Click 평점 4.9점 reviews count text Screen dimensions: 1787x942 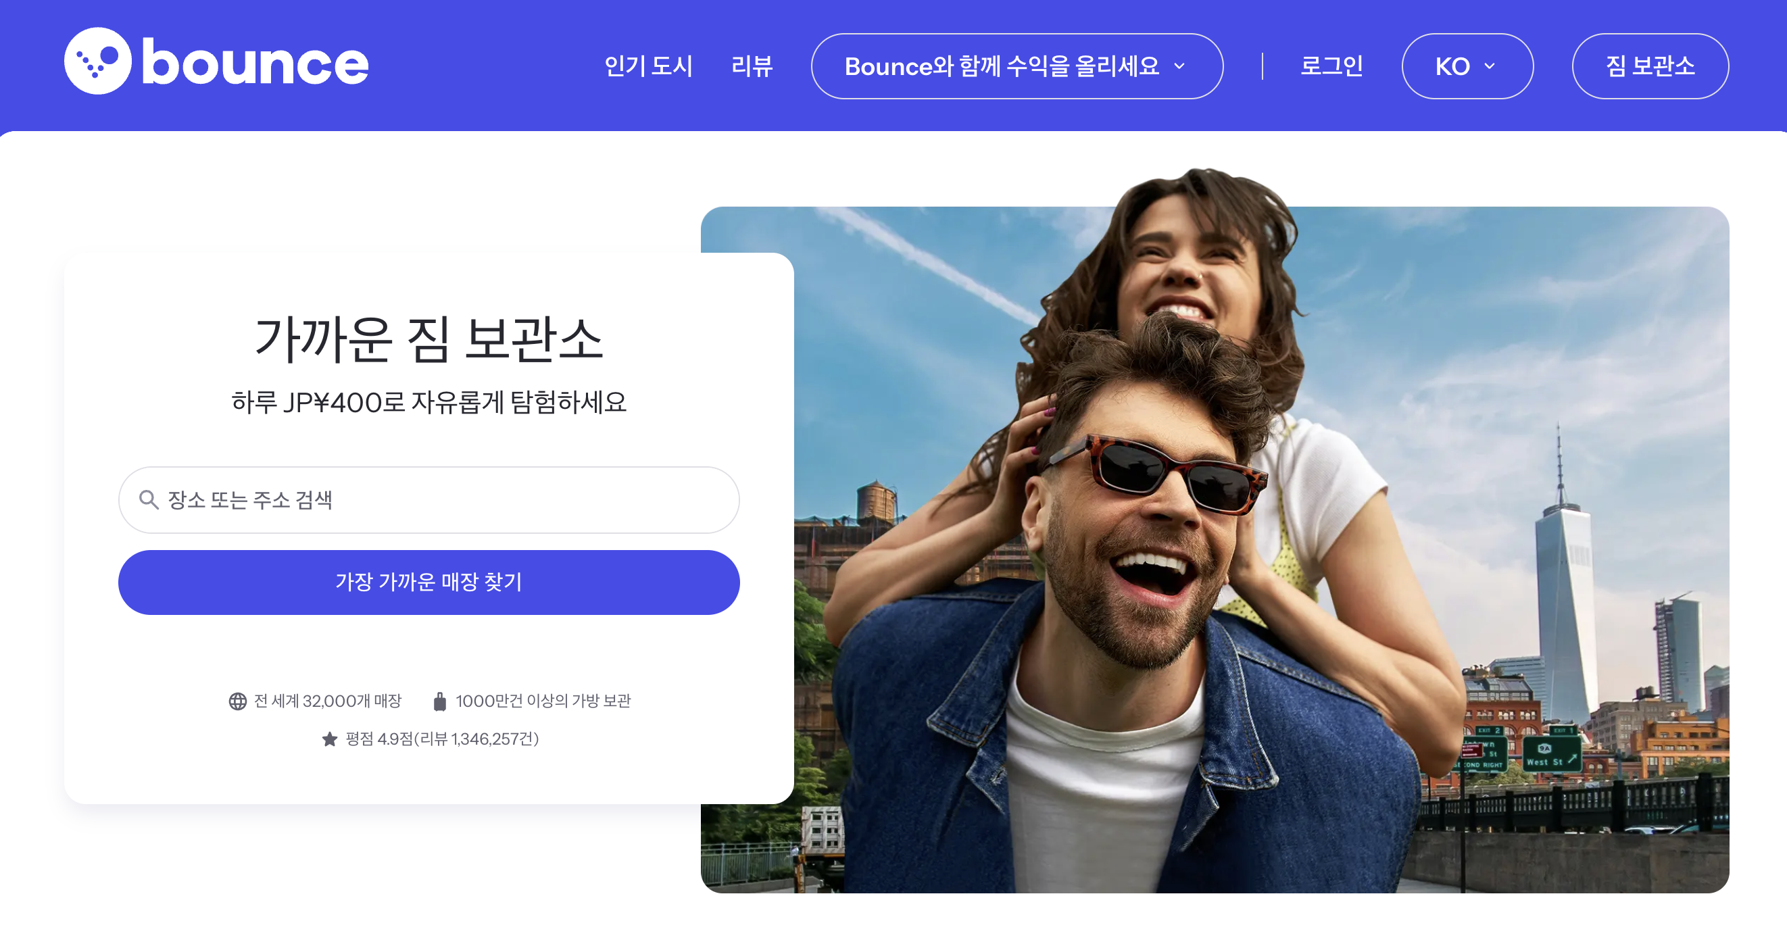442,739
